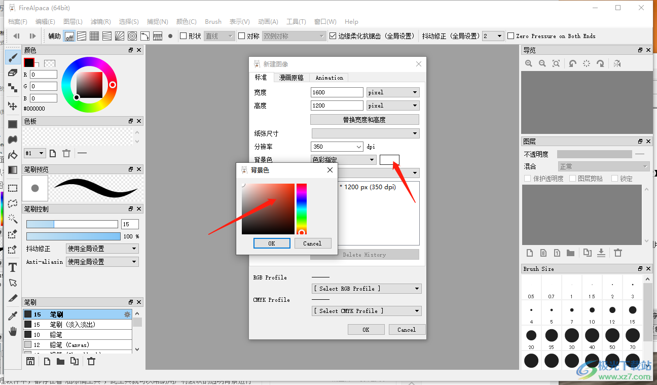Image resolution: width=657 pixels, height=385 pixels.
Task: Click the brush size slider bar
Action: tap(72, 224)
